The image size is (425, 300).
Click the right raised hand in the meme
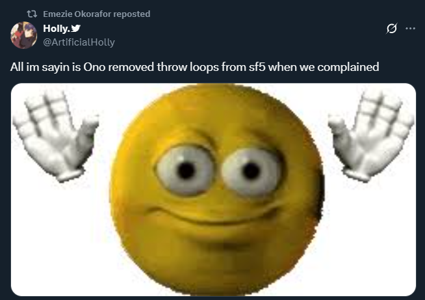(371, 136)
